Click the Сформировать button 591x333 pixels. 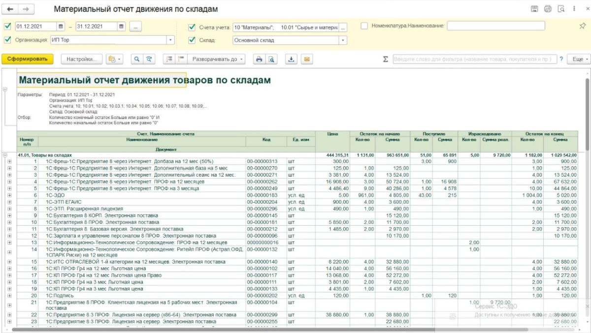[x=27, y=59]
